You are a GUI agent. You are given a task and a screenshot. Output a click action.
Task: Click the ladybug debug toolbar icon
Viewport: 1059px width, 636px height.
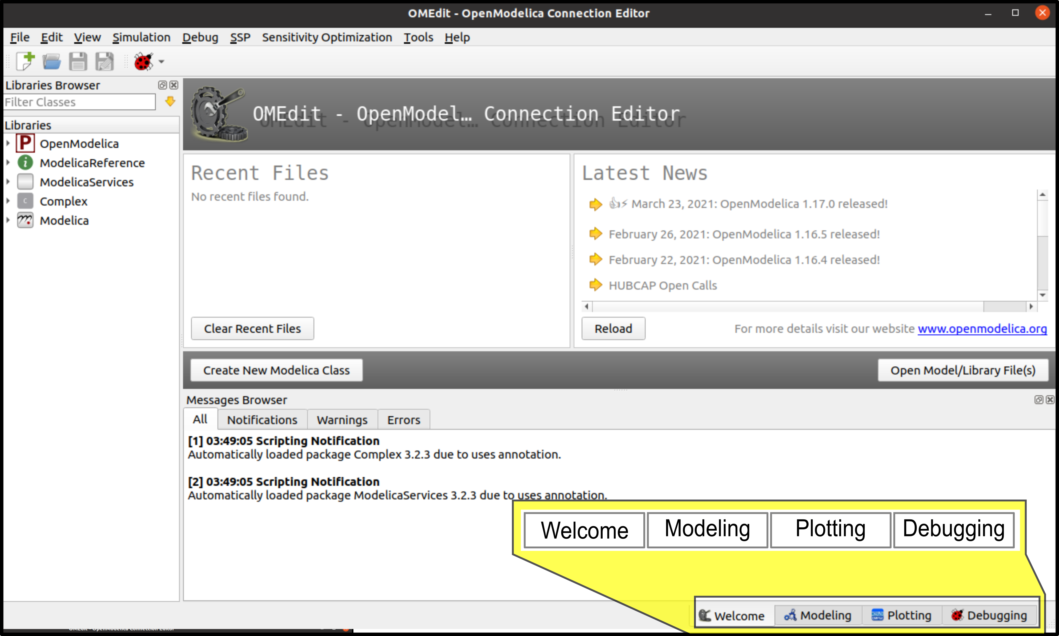tap(143, 61)
